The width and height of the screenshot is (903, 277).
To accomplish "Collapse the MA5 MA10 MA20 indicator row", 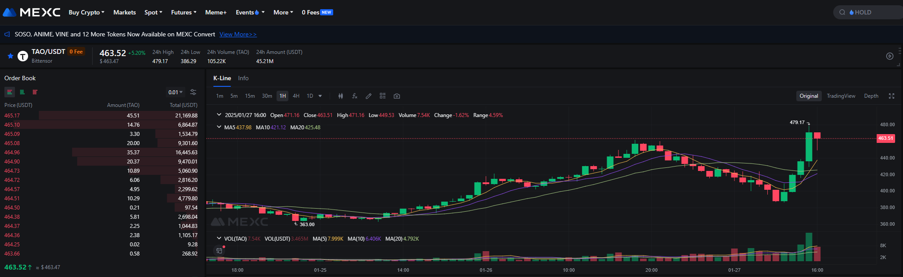I will (219, 127).
